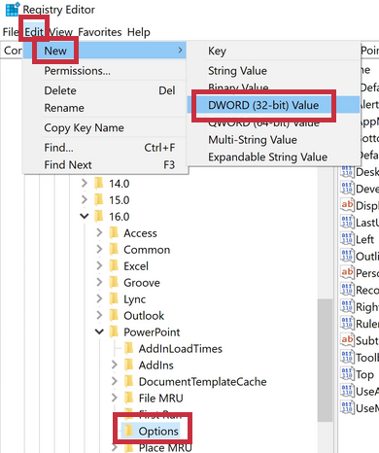Image resolution: width=379 pixels, height=453 pixels.
Task: Click Permissions... in Edit menu
Action: tap(77, 71)
